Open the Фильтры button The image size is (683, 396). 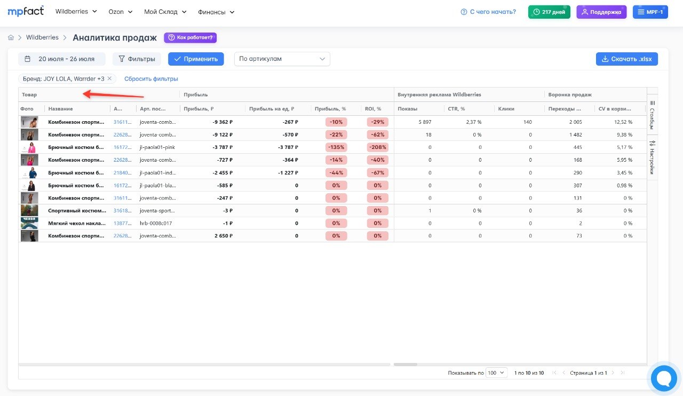click(x=137, y=59)
